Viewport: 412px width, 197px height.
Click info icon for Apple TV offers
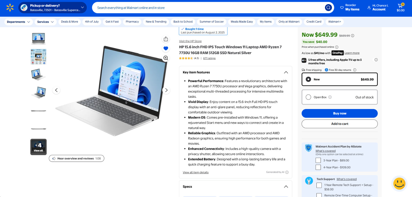tap(376, 60)
